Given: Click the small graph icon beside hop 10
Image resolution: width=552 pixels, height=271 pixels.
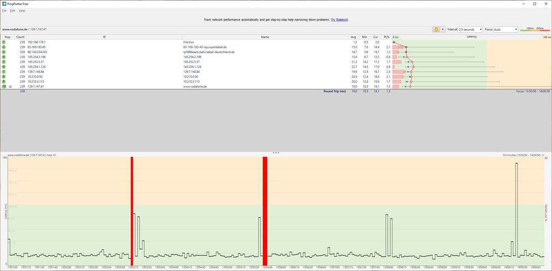Looking at the screenshot, I should (x=10, y=87).
